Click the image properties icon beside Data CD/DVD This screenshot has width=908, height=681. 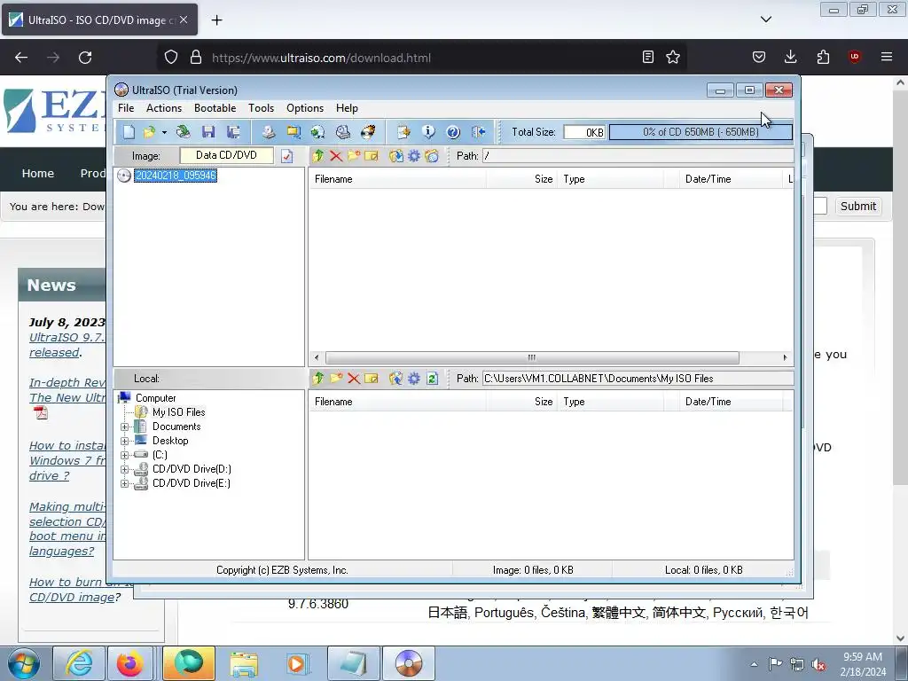point(286,156)
